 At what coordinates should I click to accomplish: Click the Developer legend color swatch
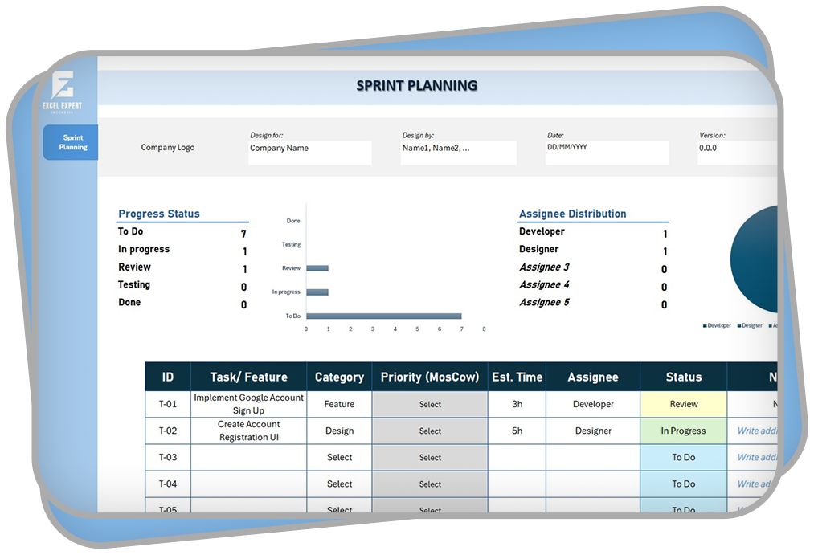click(x=705, y=326)
